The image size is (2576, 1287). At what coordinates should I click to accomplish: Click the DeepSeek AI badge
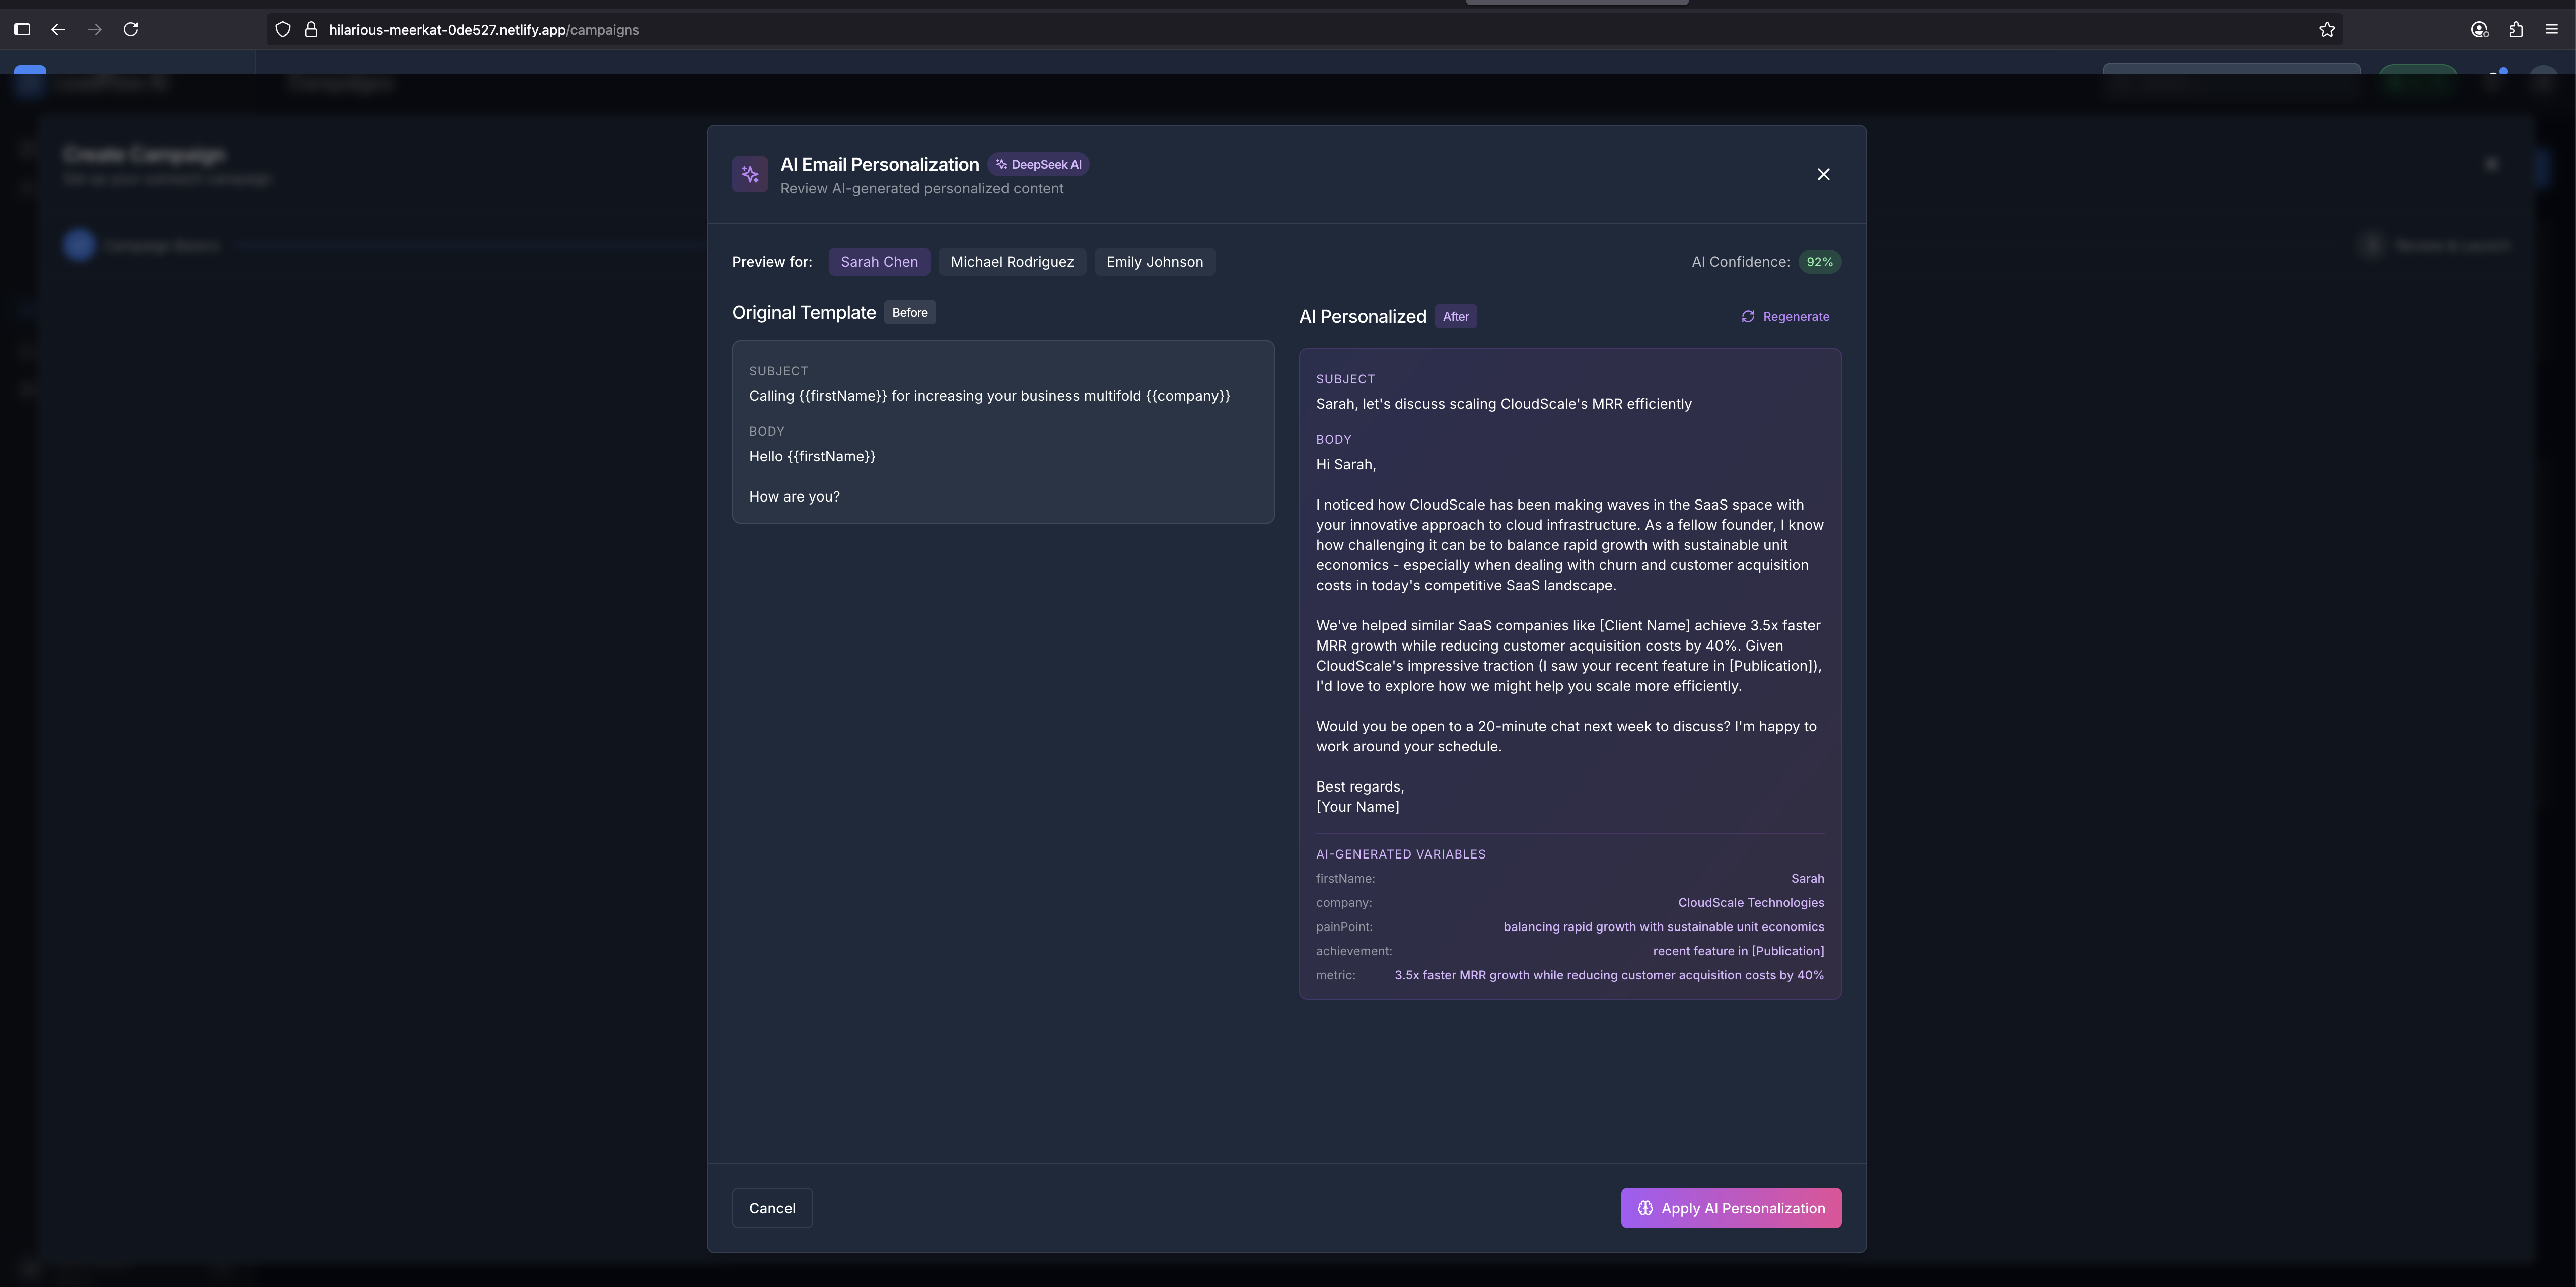coord(1038,164)
